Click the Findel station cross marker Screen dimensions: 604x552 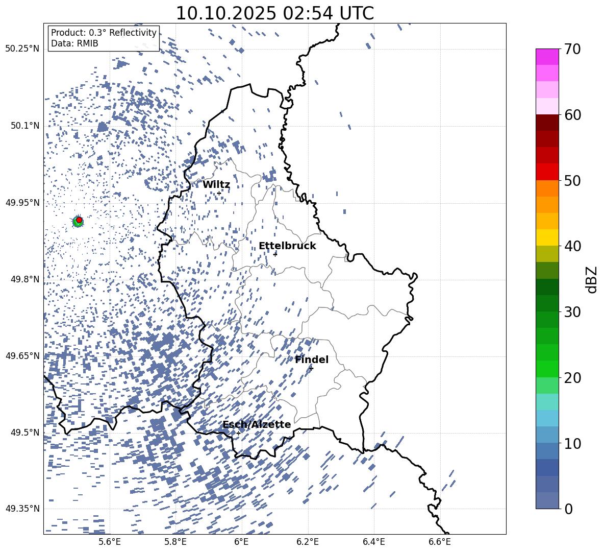(x=311, y=369)
